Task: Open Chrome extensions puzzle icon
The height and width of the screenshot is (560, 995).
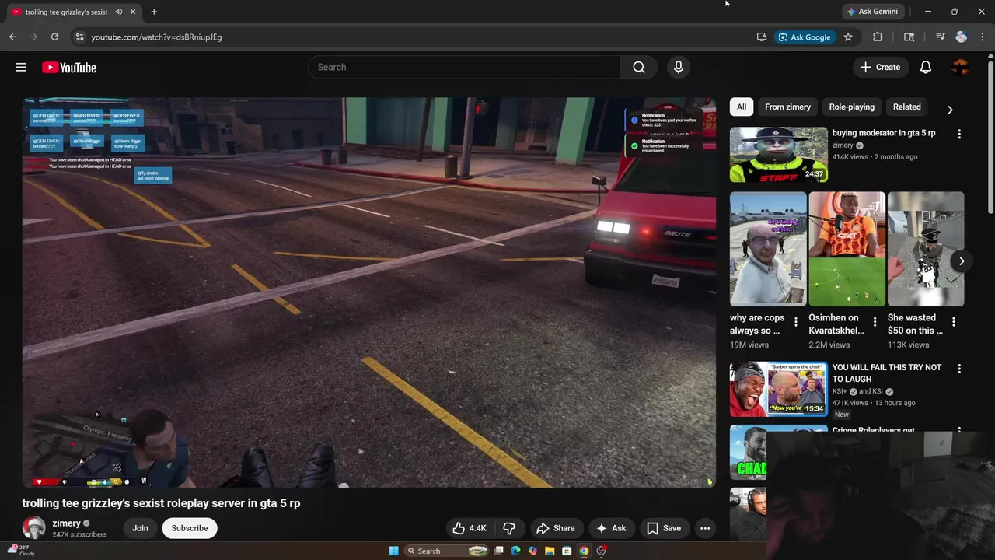Action: click(878, 37)
